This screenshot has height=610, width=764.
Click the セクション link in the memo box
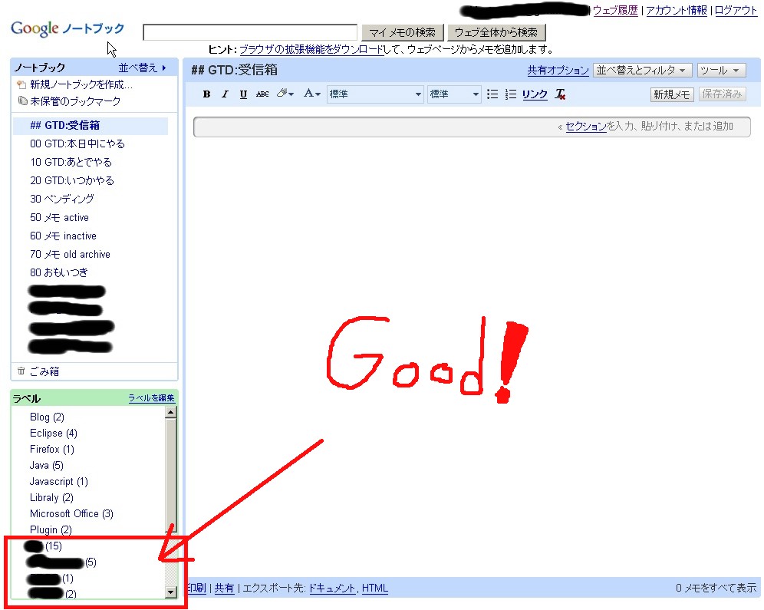click(x=586, y=126)
